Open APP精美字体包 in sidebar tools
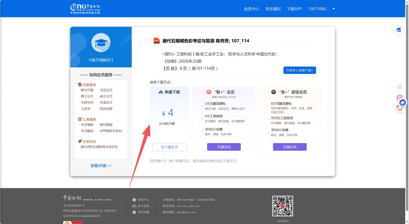409x224 pixels. 111,131
